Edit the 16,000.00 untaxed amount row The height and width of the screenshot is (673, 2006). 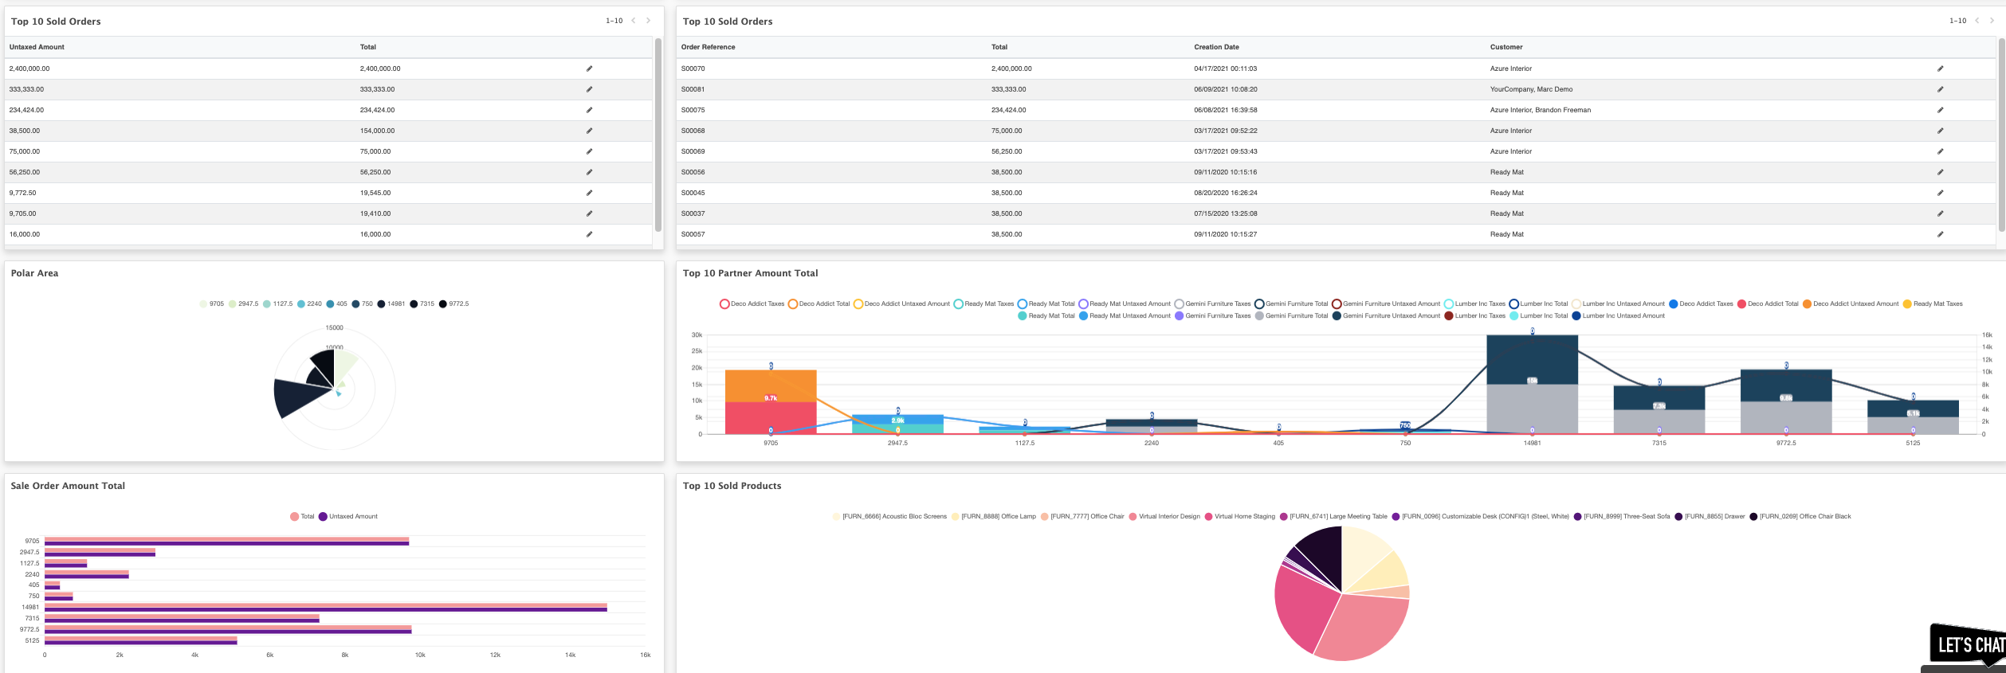589,234
